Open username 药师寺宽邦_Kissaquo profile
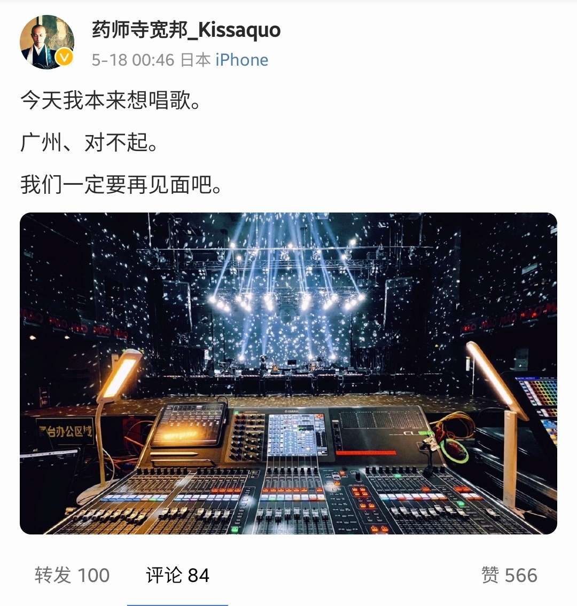Image resolution: width=577 pixels, height=606 pixels. tap(186, 30)
